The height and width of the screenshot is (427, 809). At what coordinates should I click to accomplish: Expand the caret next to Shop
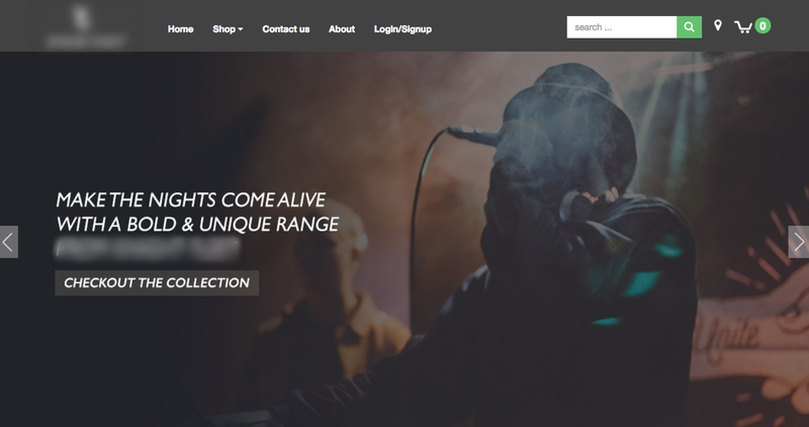(x=240, y=29)
